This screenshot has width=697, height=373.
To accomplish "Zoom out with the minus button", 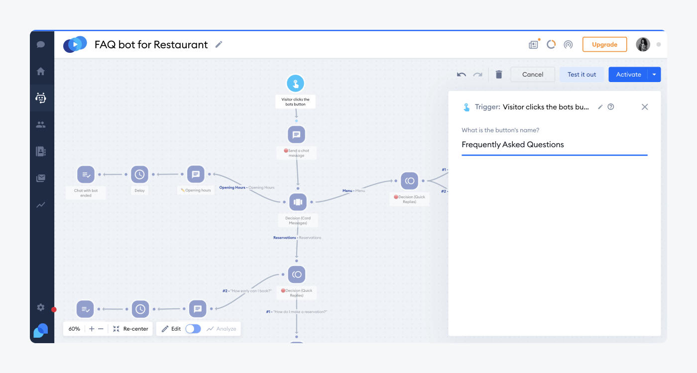I will tap(101, 329).
